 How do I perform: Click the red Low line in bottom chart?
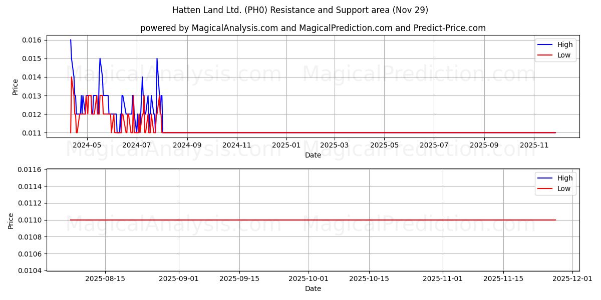300,219
